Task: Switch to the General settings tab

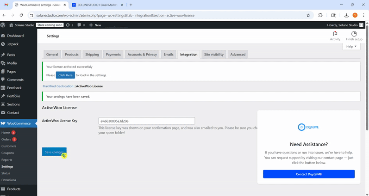Action: click(52, 54)
